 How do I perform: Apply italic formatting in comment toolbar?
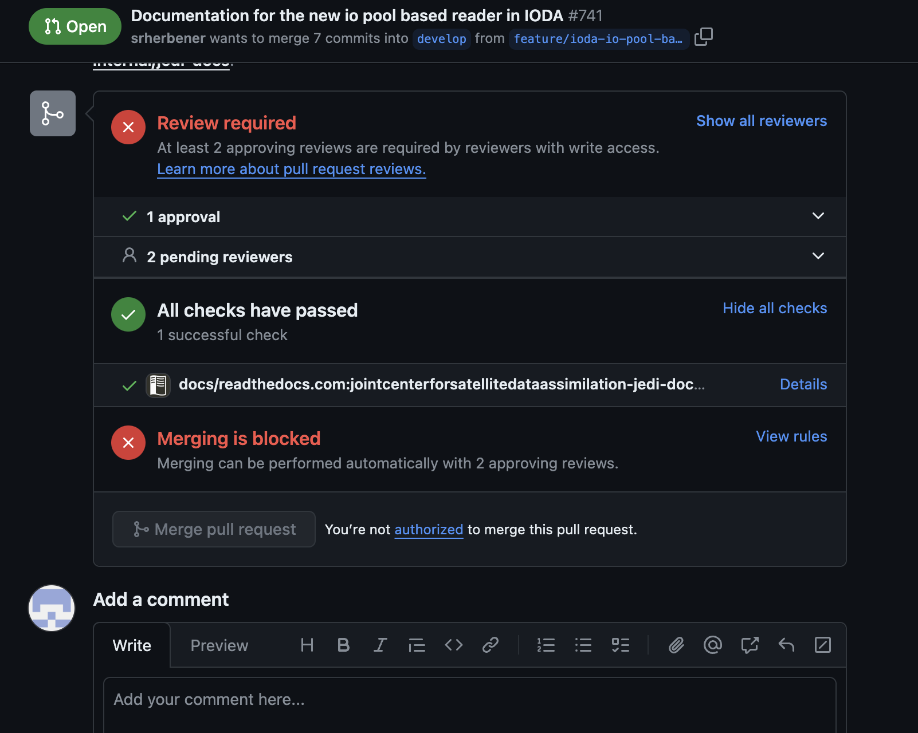coord(380,645)
